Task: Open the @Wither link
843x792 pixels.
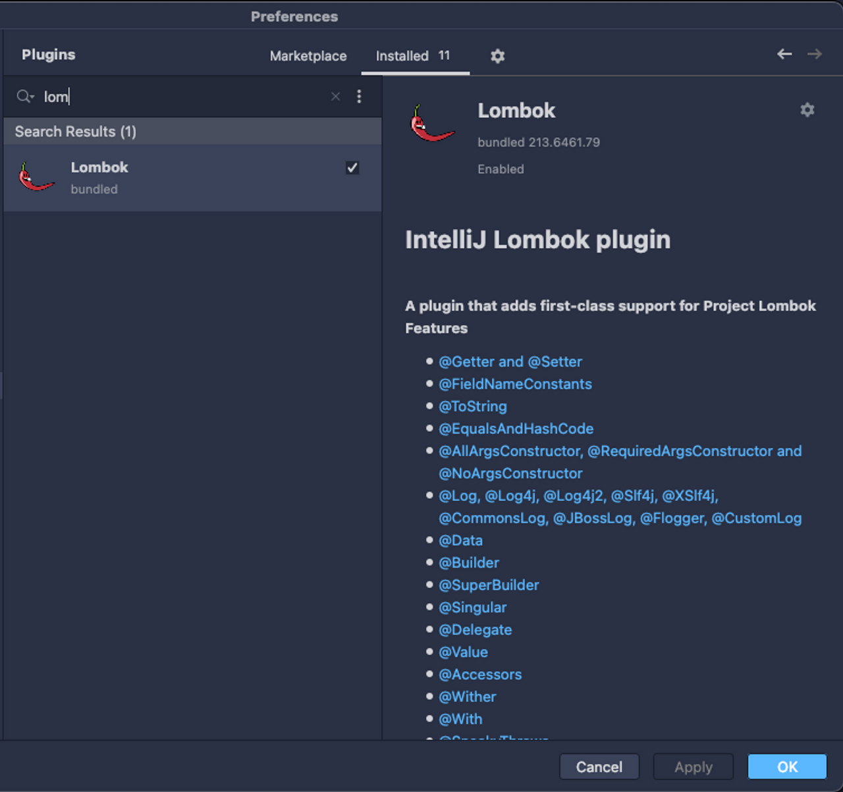Action: (x=468, y=697)
